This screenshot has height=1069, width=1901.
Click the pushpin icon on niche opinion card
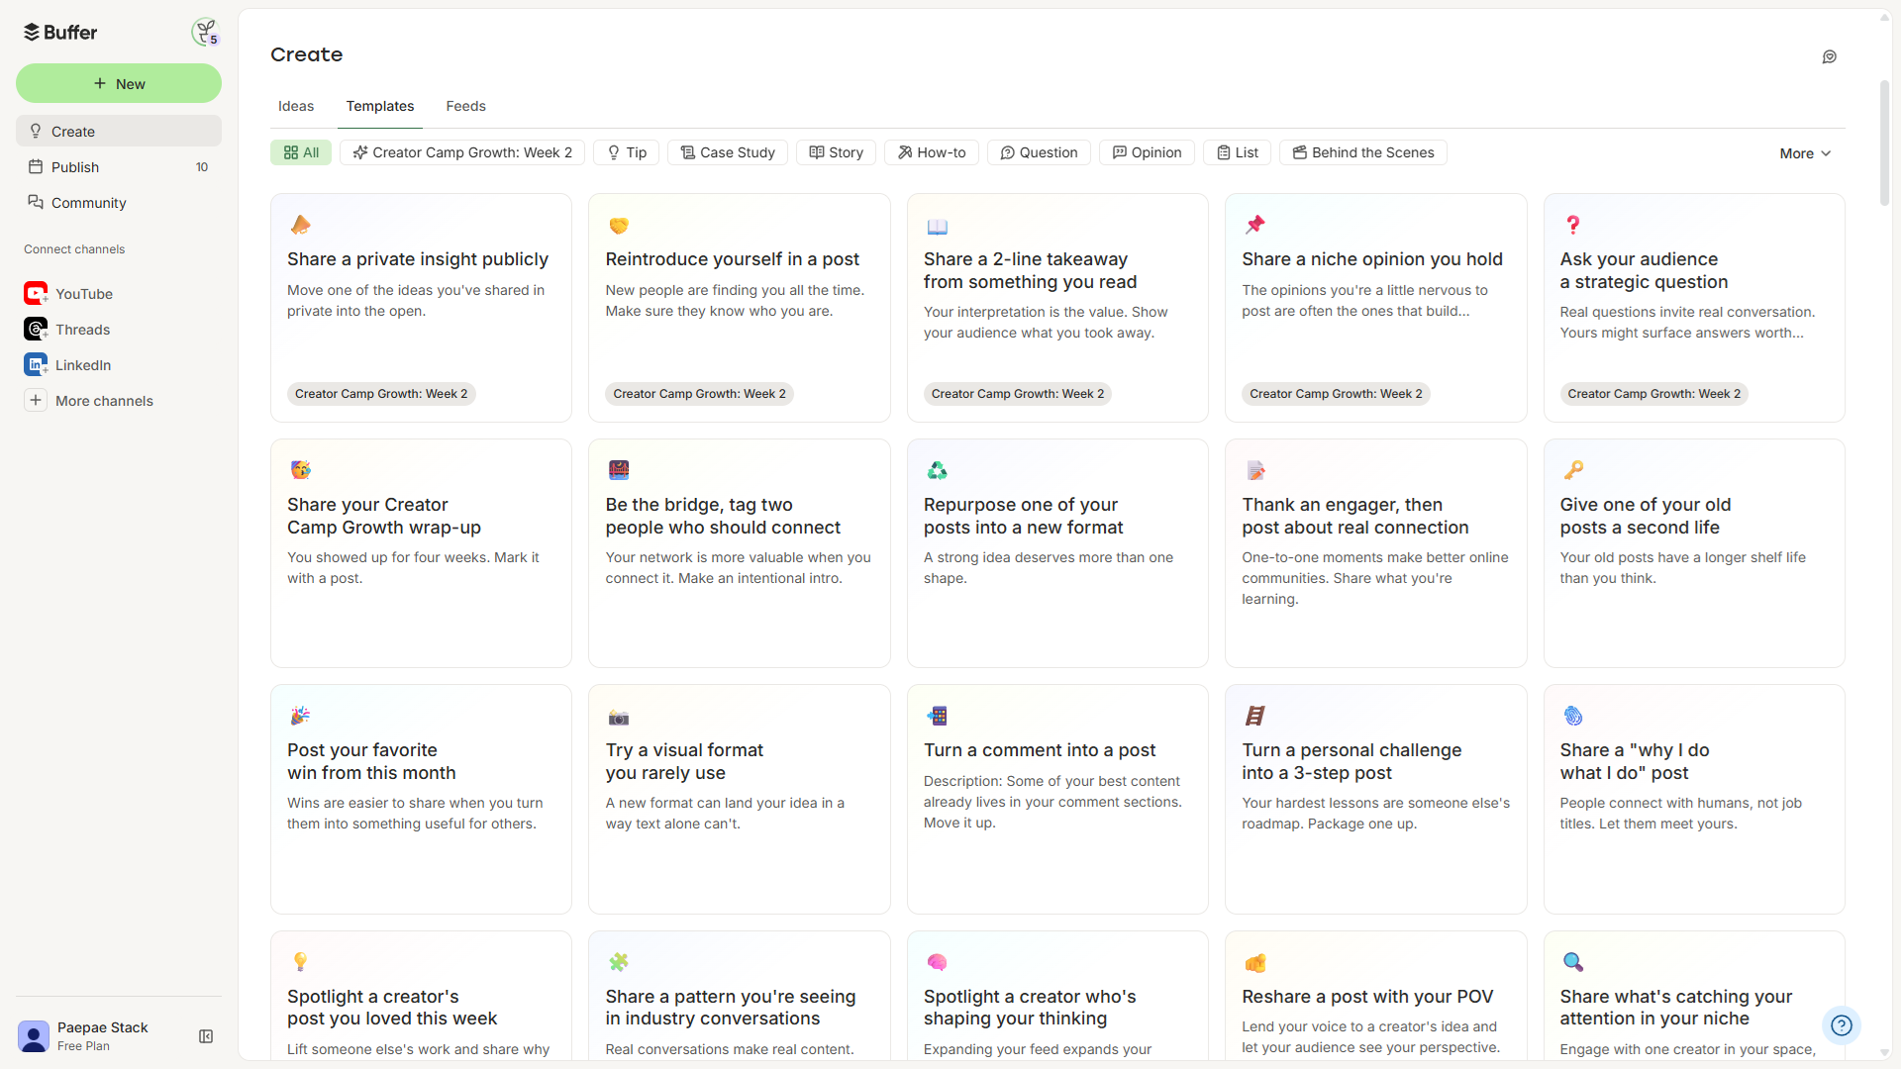[x=1254, y=225]
